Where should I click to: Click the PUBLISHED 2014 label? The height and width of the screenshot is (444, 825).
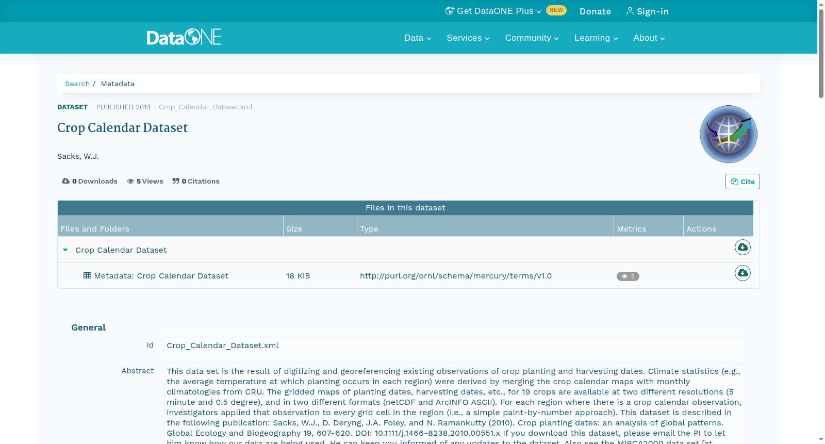[x=123, y=107]
